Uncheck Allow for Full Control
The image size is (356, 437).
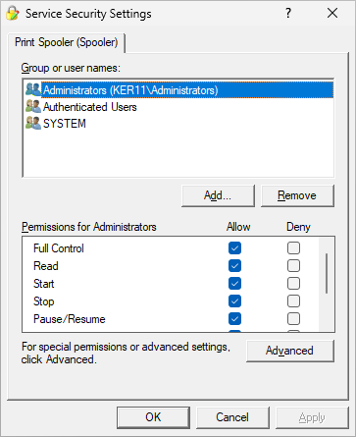click(234, 248)
